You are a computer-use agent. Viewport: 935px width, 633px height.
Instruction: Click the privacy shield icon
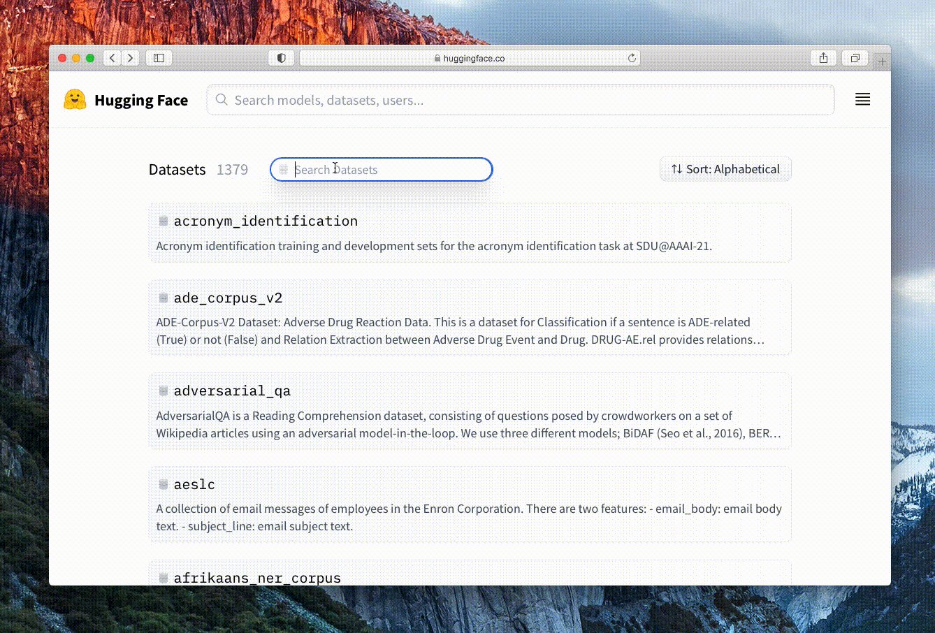pos(282,58)
